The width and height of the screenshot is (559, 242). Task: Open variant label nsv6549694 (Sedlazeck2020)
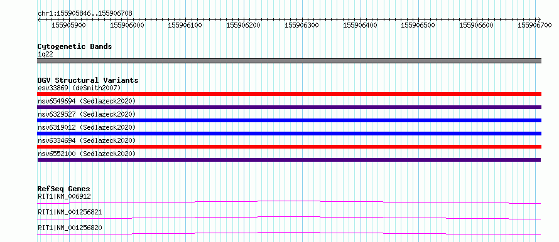click(87, 101)
